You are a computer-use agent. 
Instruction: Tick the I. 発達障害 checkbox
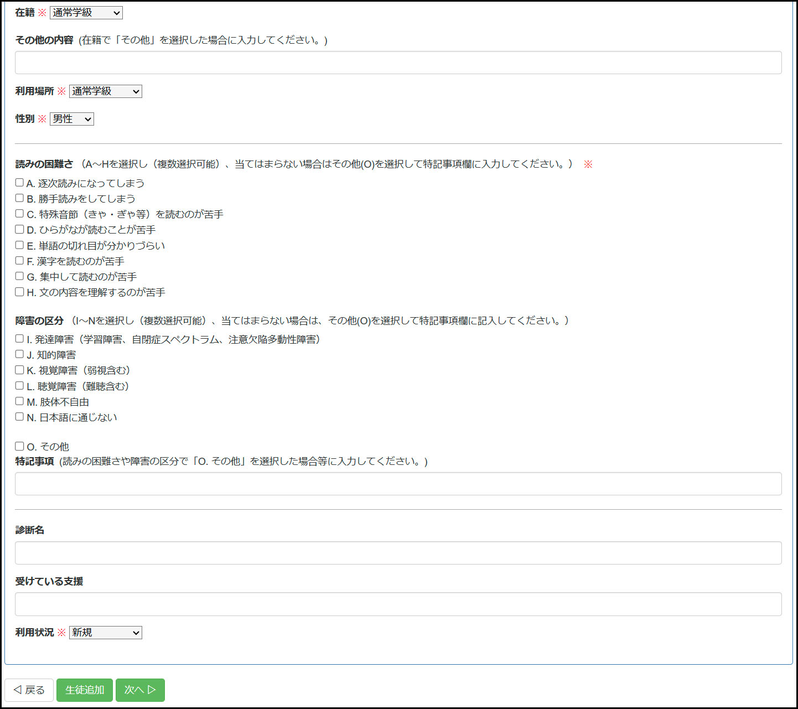coord(19,339)
